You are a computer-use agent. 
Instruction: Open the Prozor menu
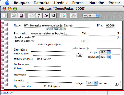[114, 3]
